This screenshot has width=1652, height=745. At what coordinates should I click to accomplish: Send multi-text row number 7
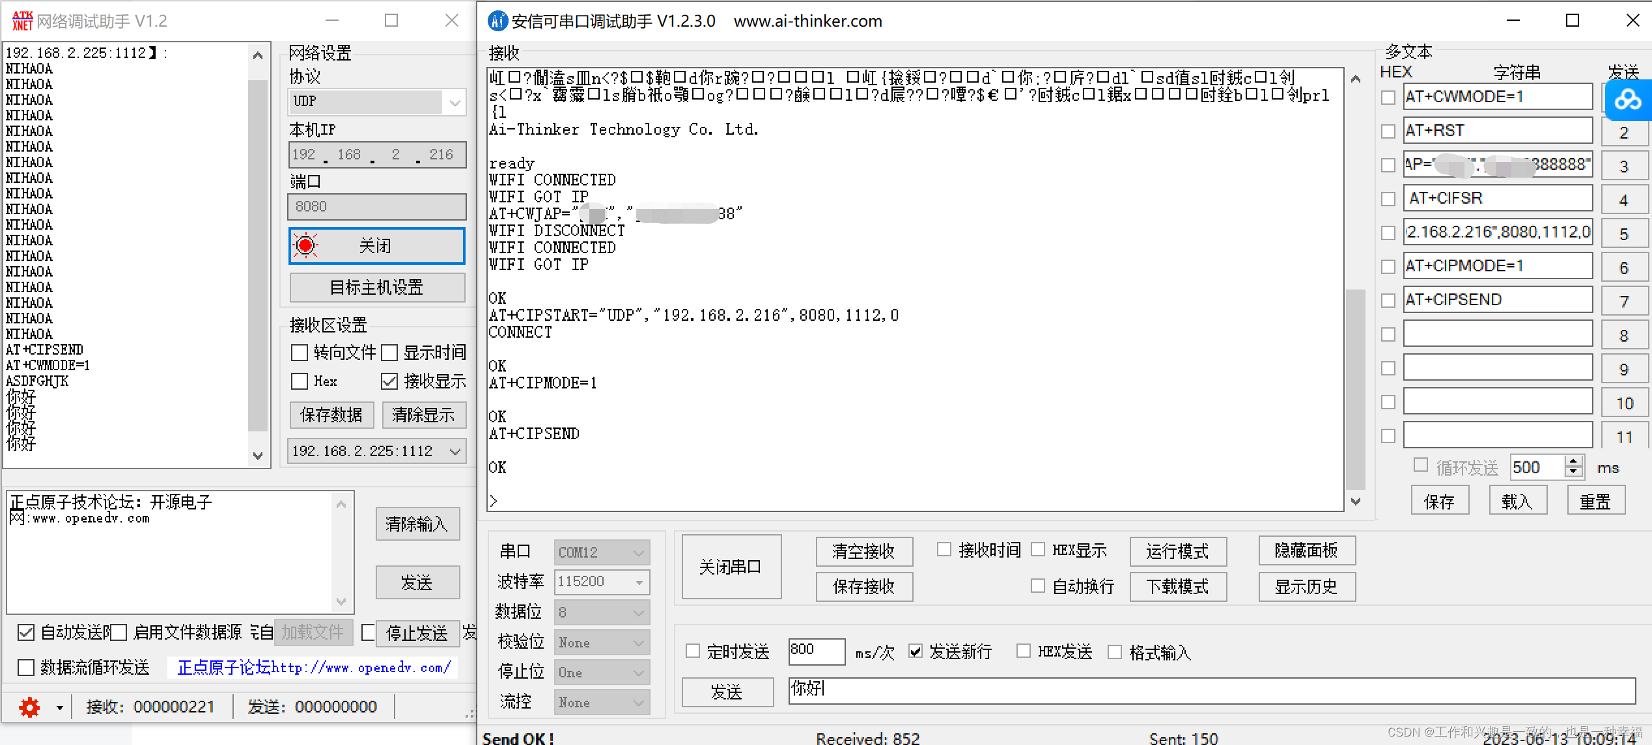(1623, 301)
